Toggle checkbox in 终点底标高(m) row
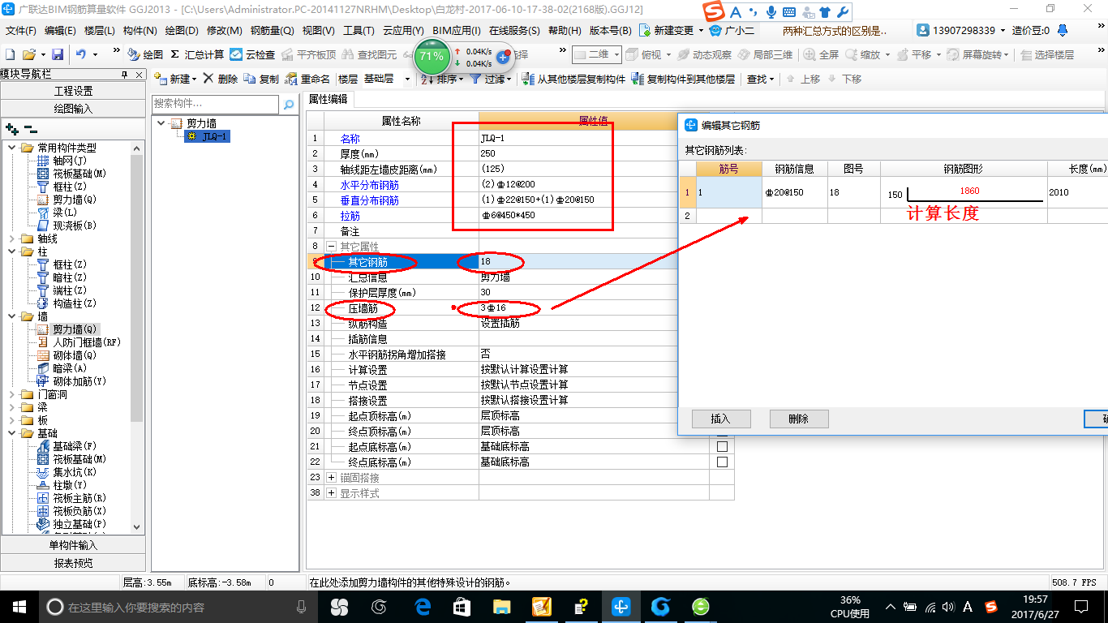This screenshot has height=623, width=1108. pos(722,462)
